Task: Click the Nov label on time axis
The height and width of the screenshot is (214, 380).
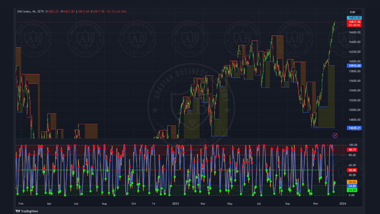Action: (316, 204)
